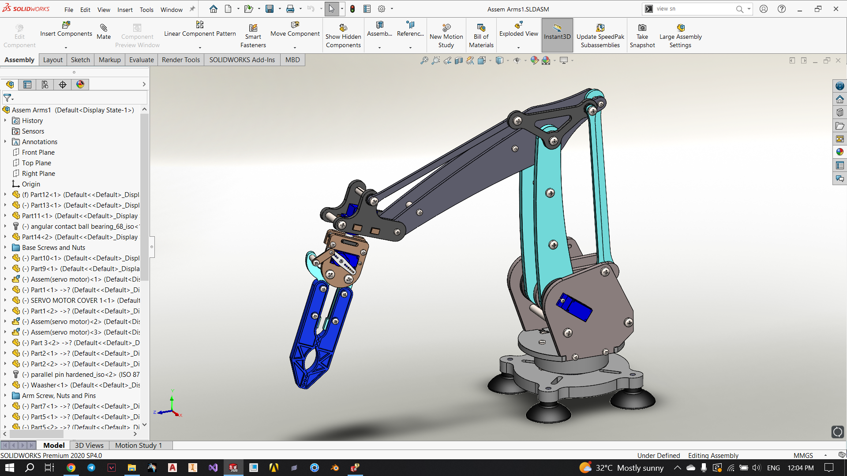Click the Show Hidden Components icon
The image size is (847, 476).
coord(343,28)
